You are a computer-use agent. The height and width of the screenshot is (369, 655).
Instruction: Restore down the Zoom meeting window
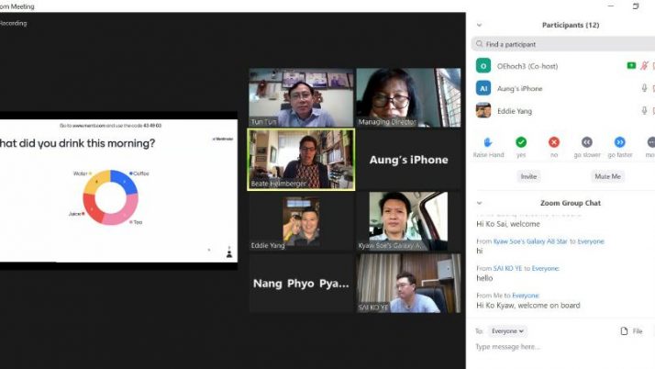[x=636, y=6]
